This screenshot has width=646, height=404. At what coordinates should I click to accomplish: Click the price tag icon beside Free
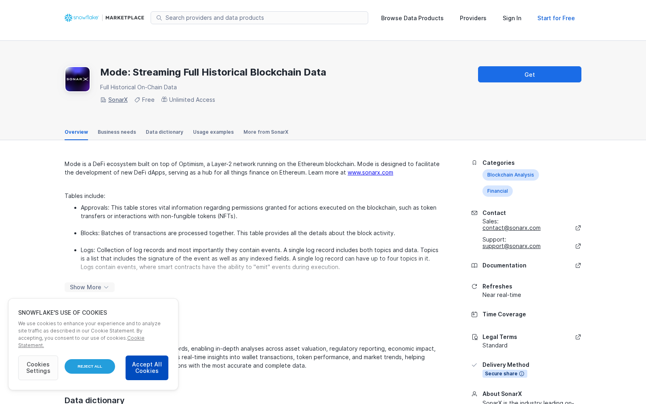137,100
